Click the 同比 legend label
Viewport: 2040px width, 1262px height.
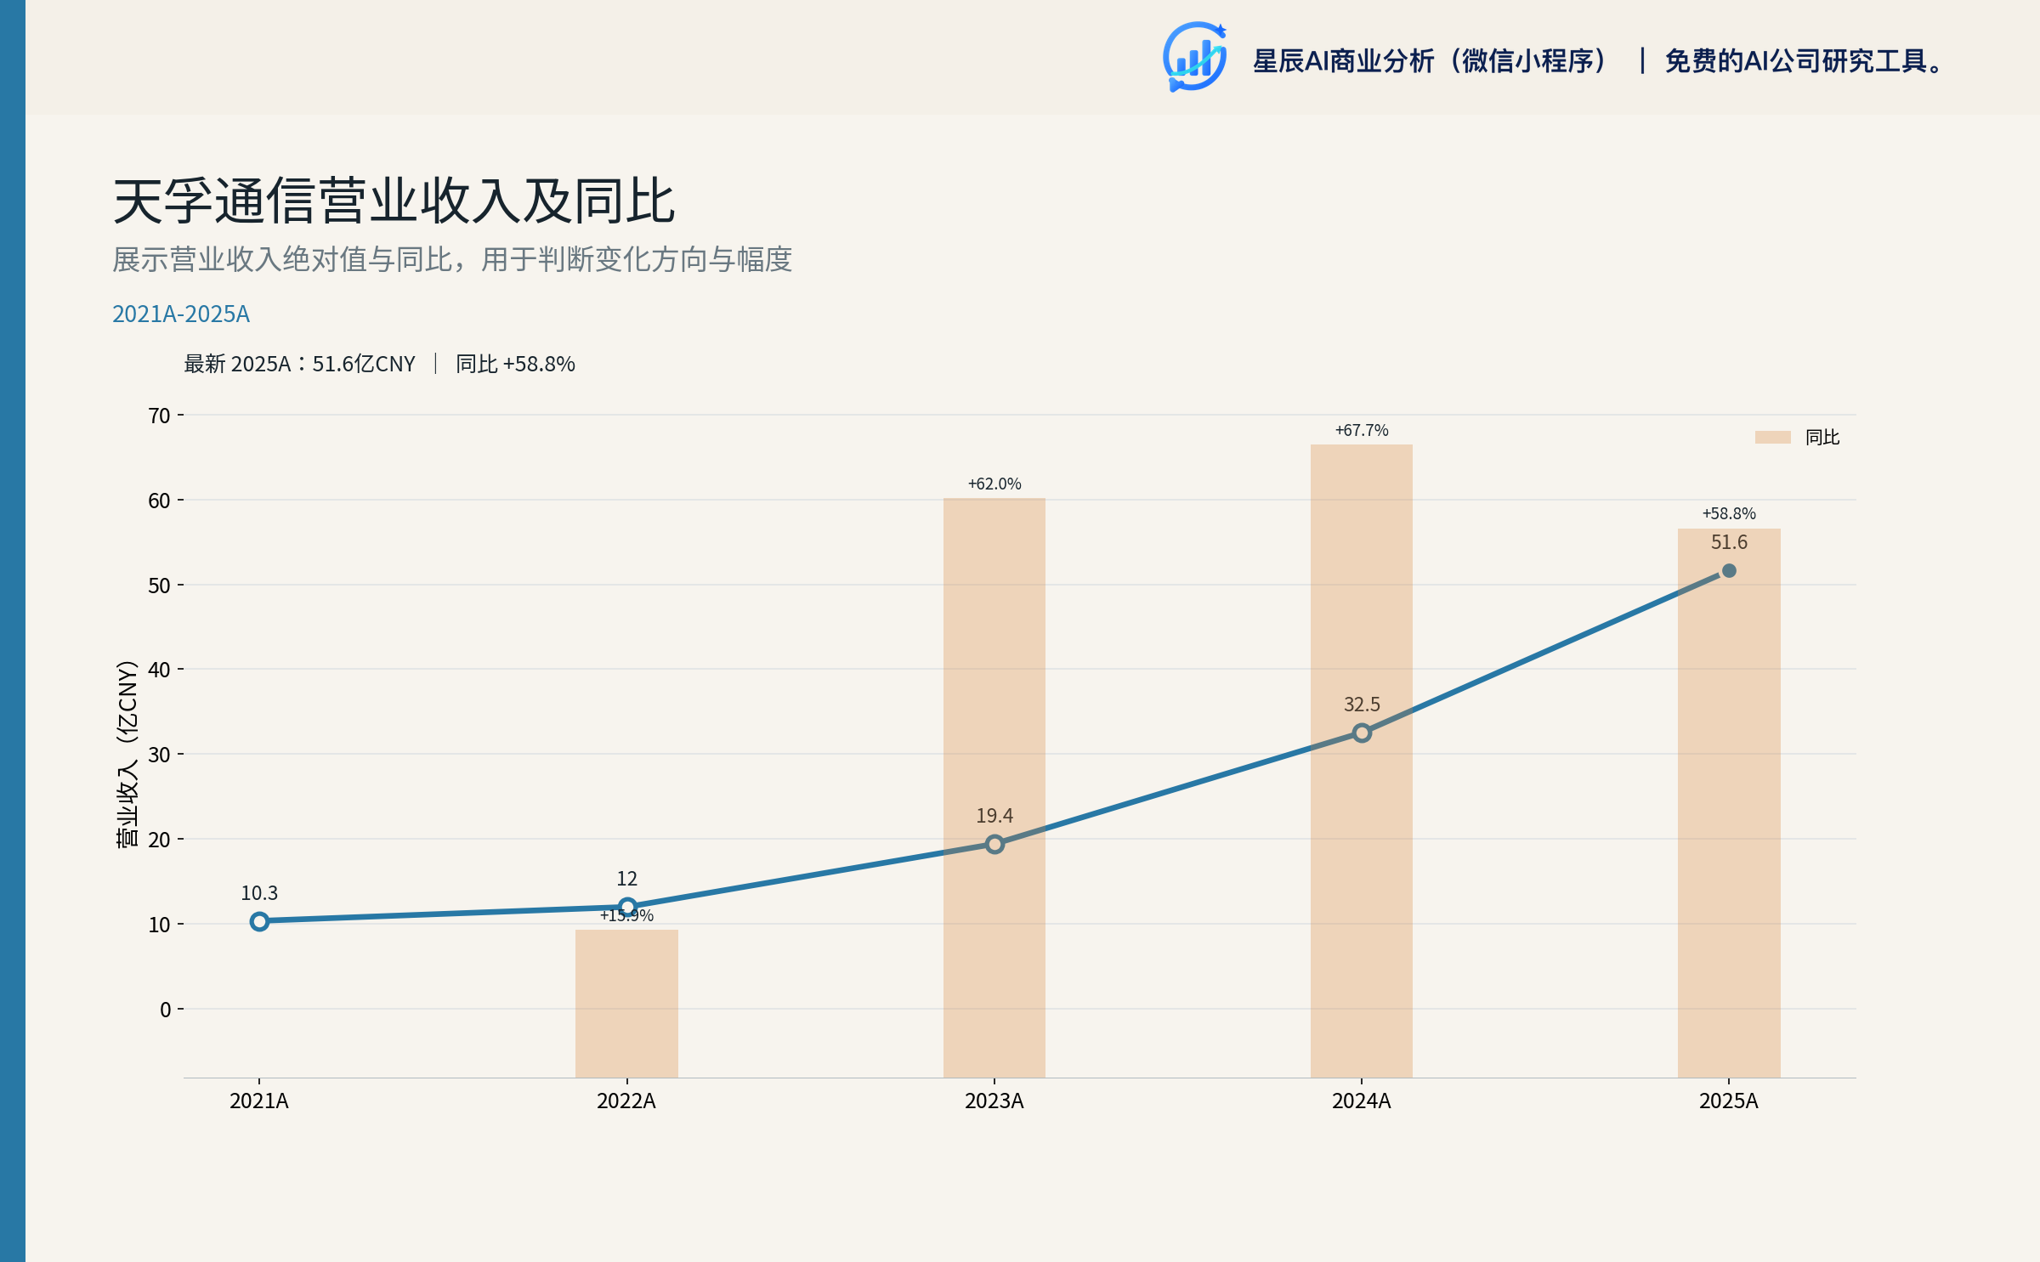pyautogui.click(x=1822, y=437)
